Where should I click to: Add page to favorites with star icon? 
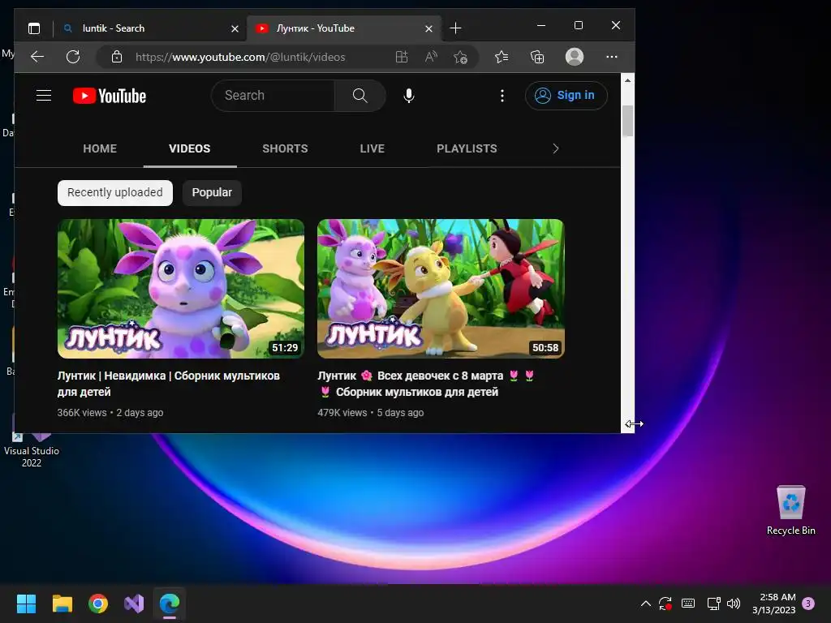click(x=461, y=57)
